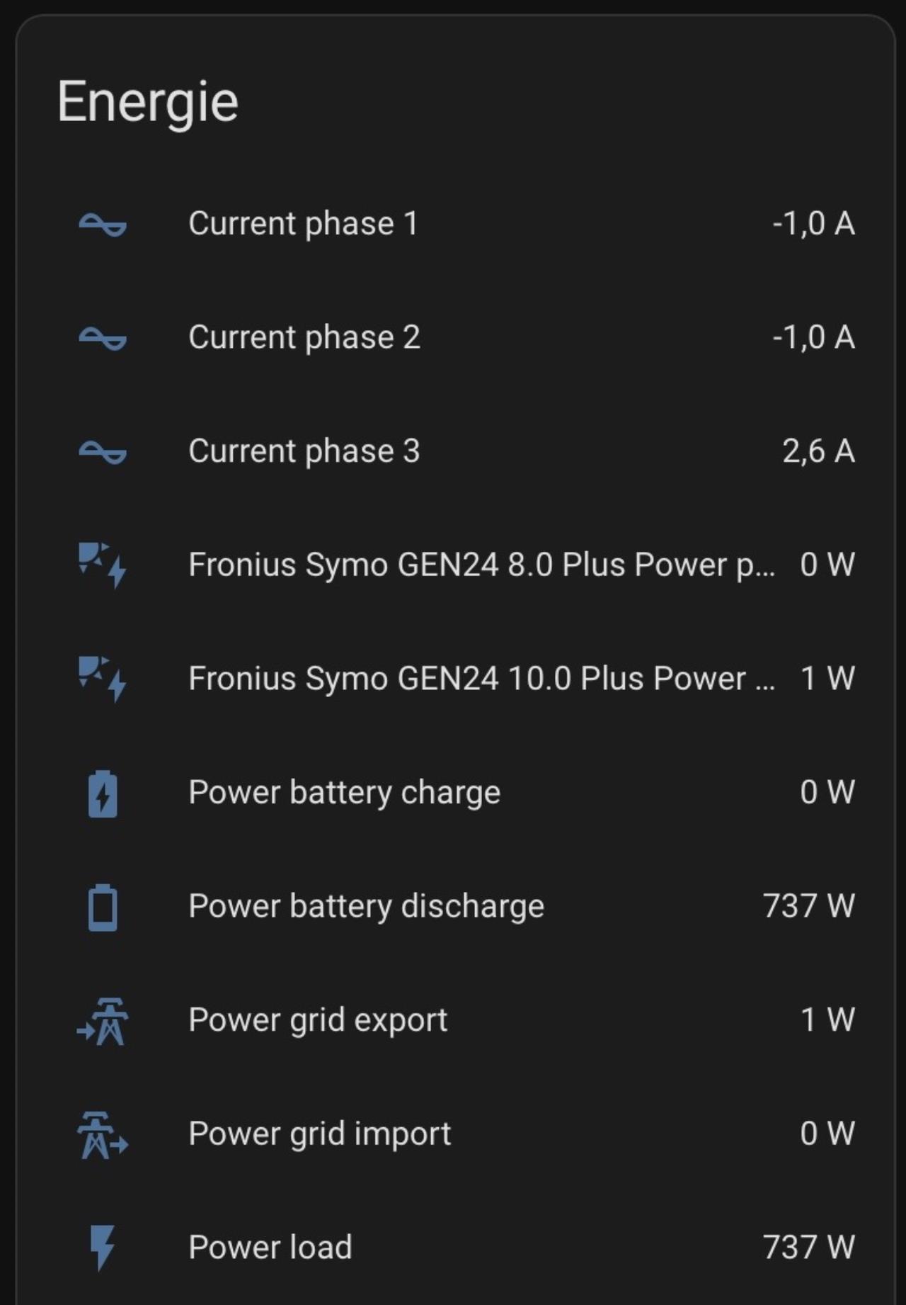Click the Current phase 1 sine-wave icon

click(x=103, y=225)
